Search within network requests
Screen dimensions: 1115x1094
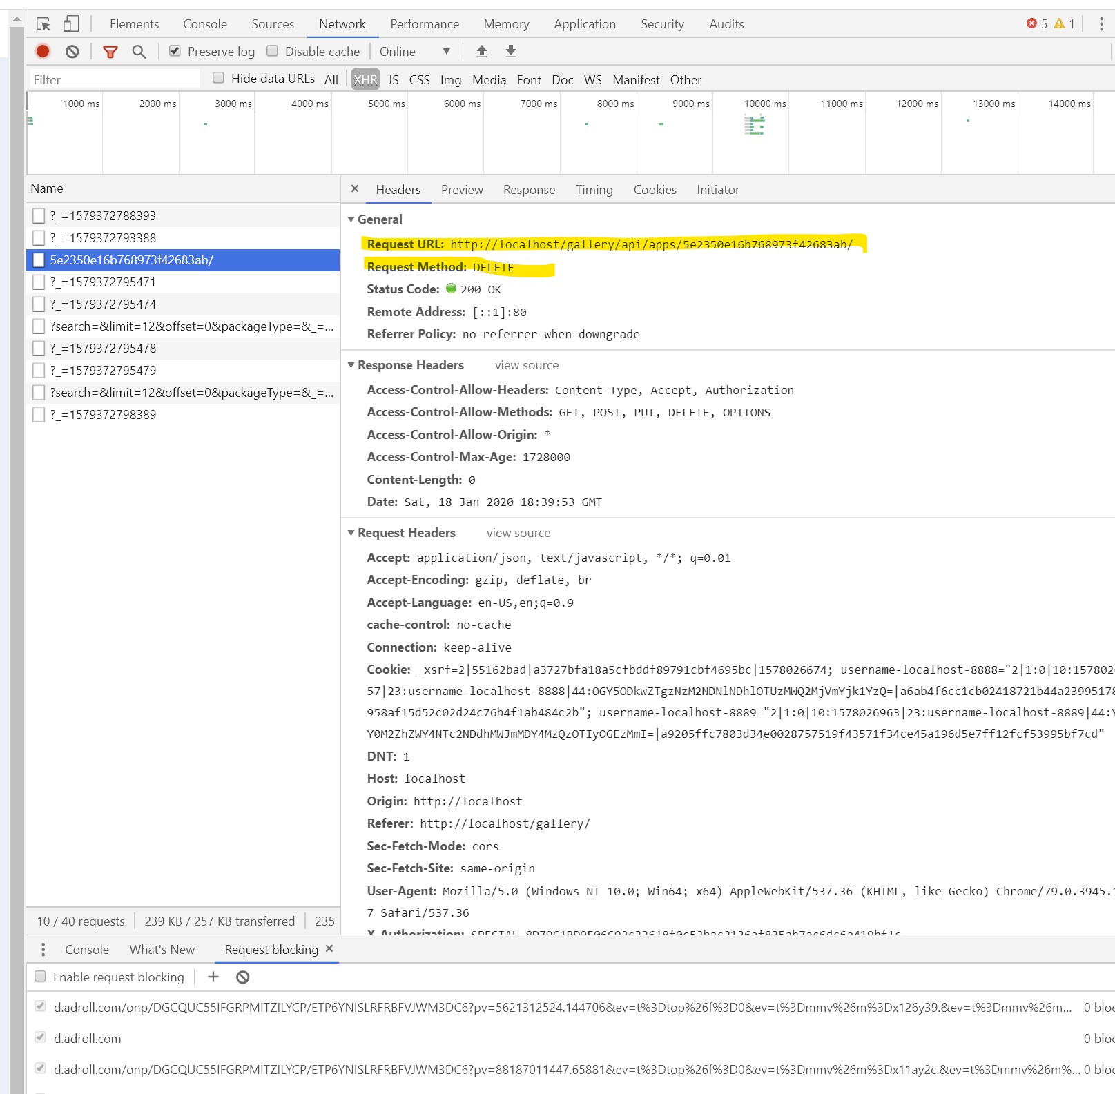click(139, 51)
